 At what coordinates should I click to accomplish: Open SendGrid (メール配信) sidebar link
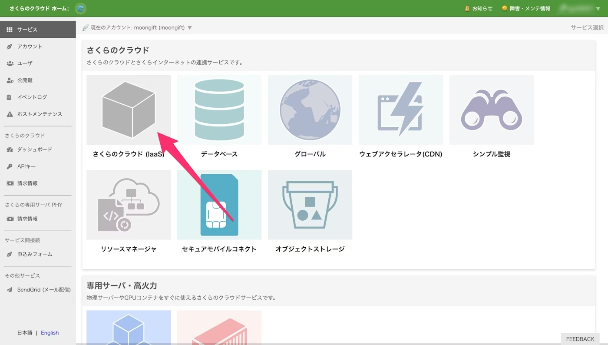tap(43, 290)
